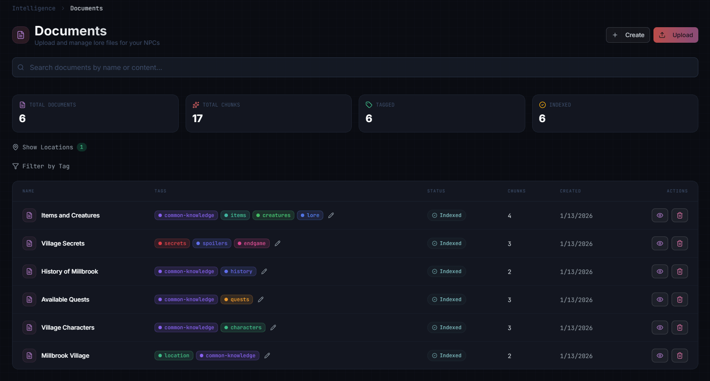The image size is (710, 381).
Task: Click the red secrets tag chip
Action: pyautogui.click(x=172, y=243)
